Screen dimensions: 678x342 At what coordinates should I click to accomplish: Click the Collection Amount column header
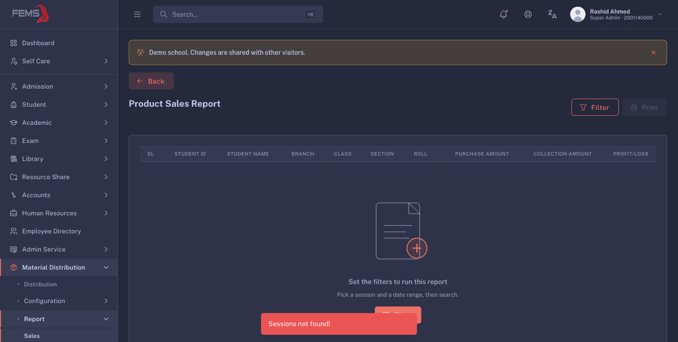point(562,154)
